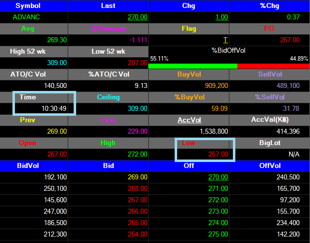
Task: Click the Prev value 269.00
Action: pos(57,132)
